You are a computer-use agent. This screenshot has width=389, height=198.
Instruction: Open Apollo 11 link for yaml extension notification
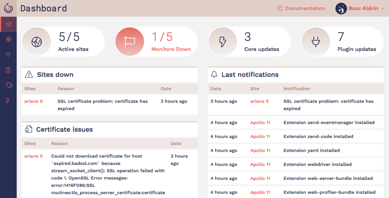[260, 150]
